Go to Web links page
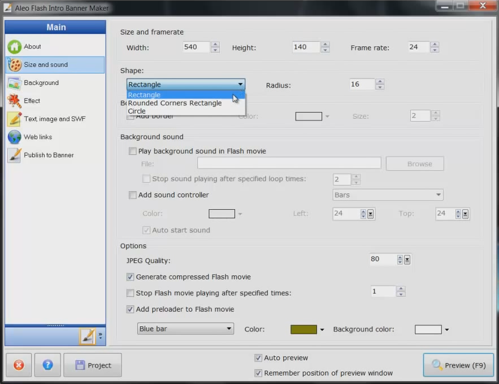Viewport: 499px width, 384px height. click(55, 137)
